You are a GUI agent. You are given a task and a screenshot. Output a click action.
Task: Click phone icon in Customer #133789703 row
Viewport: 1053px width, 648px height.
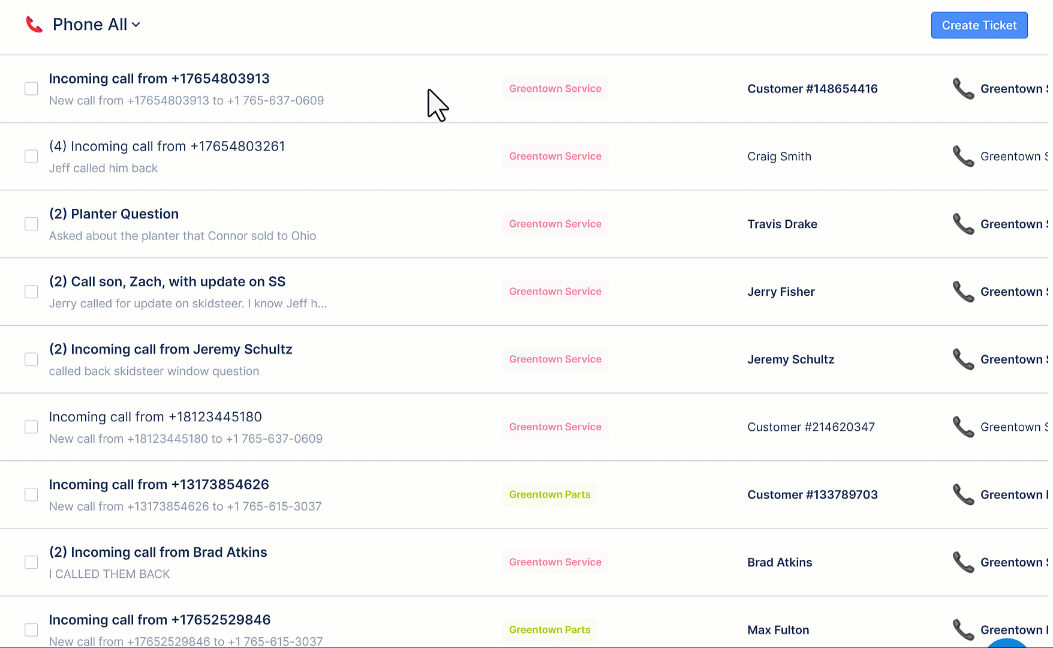963,495
